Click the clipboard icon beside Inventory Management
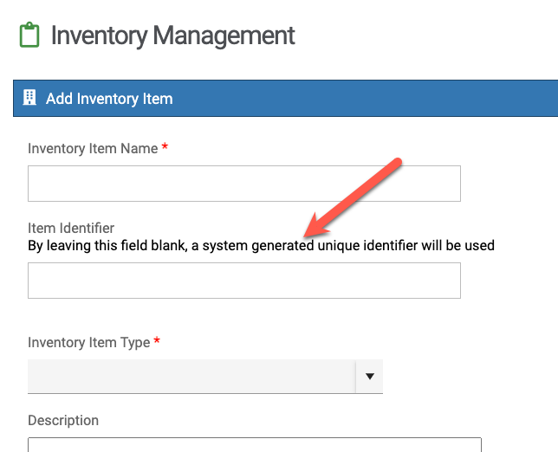The width and height of the screenshot is (558, 452). coord(29,36)
